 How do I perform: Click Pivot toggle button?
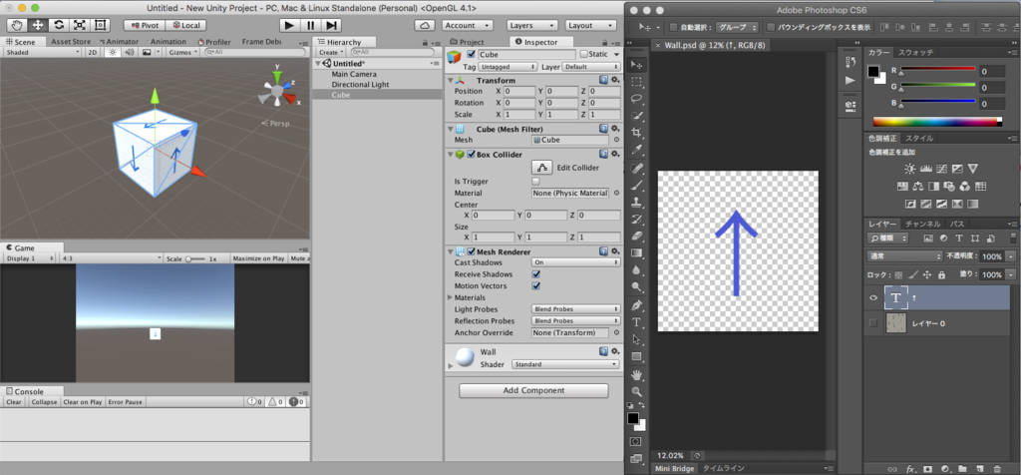click(x=145, y=25)
